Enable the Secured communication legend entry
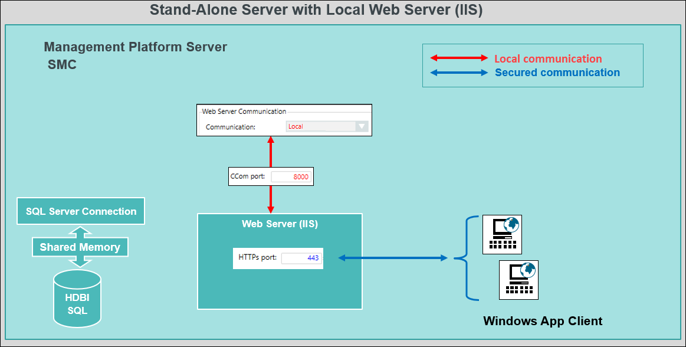Image resolution: width=686 pixels, height=347 pixels. click(557, 73)
